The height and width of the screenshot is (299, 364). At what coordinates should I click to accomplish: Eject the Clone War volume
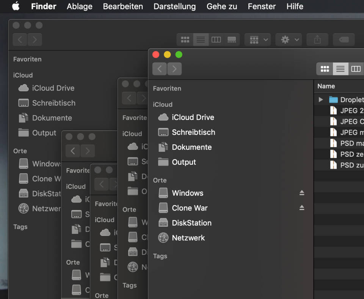click(302, 208)
